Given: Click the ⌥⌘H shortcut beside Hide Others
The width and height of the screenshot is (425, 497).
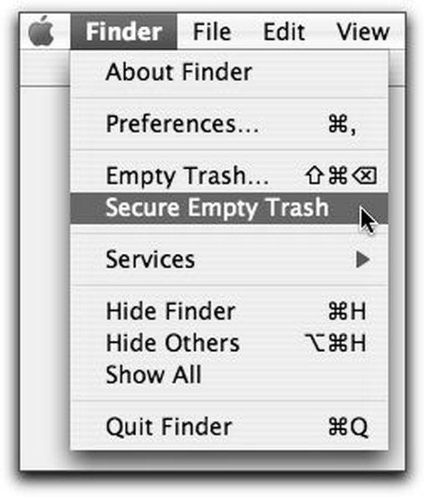Looking at the screenshot, I should click(335, 343).
